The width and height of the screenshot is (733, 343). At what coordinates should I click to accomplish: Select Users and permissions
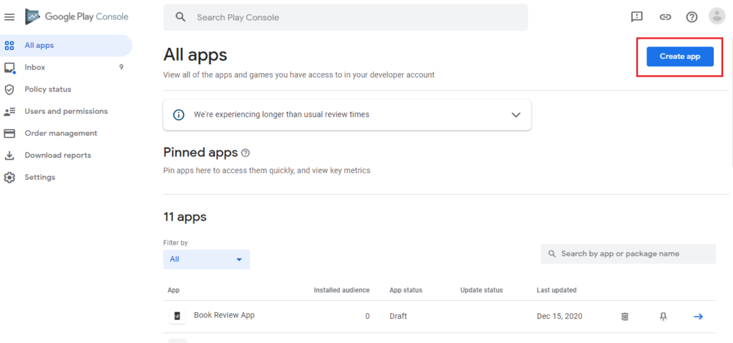click(66, 112)
